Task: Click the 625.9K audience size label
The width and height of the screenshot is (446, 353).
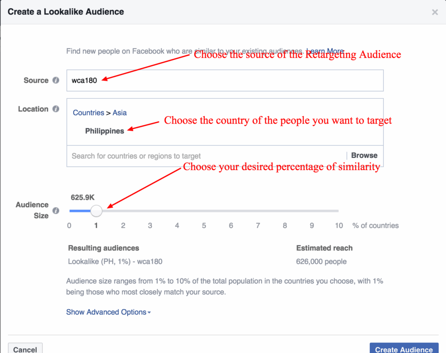Action: click(82, 197)
